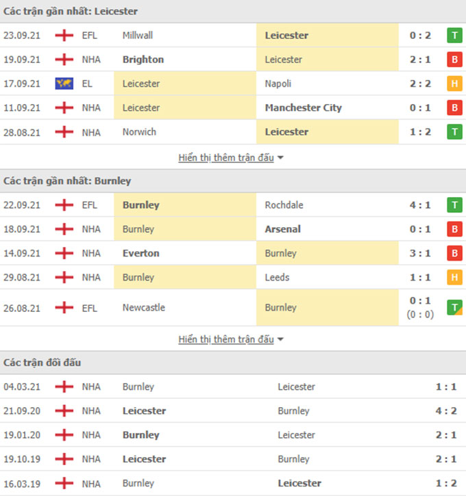This screenshot has width=466, height=496.
Task: Click the green T badge for Rochdale match
Action: tap(454, 205)
